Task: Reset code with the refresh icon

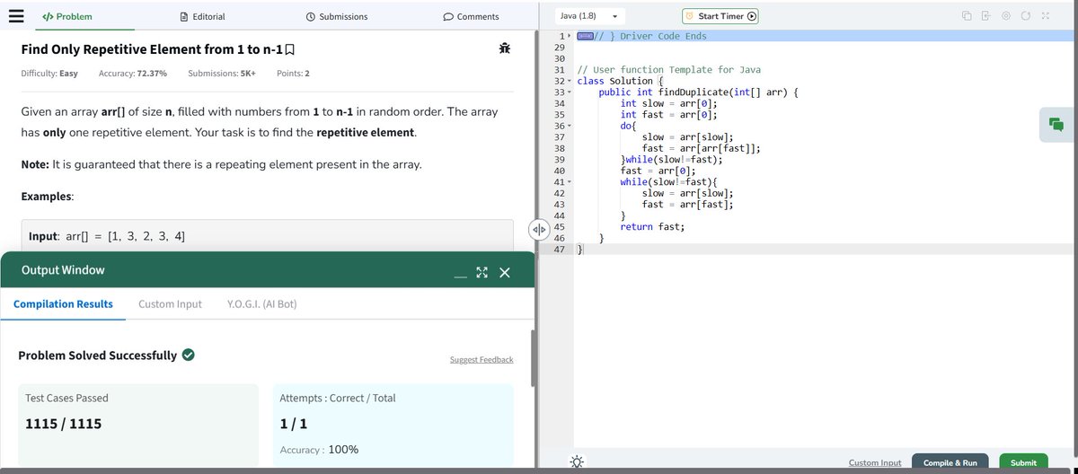Action: (1026, 16)
